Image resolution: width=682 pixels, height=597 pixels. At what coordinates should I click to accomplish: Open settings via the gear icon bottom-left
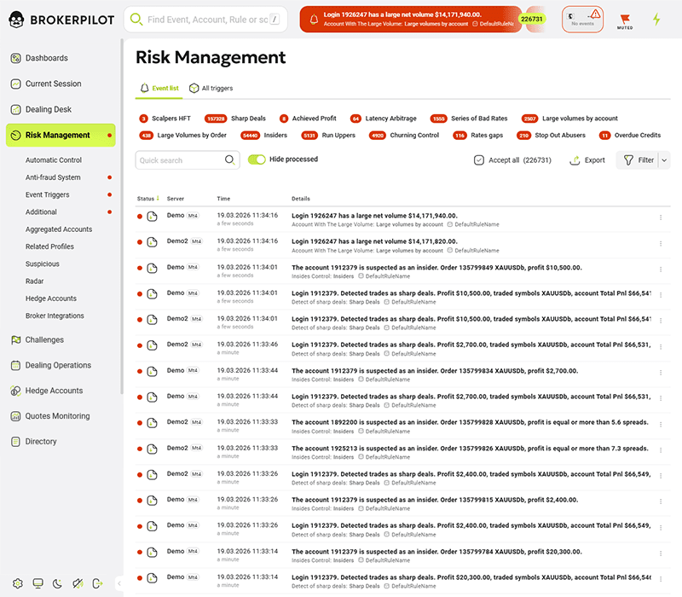(x=18, y=584)
